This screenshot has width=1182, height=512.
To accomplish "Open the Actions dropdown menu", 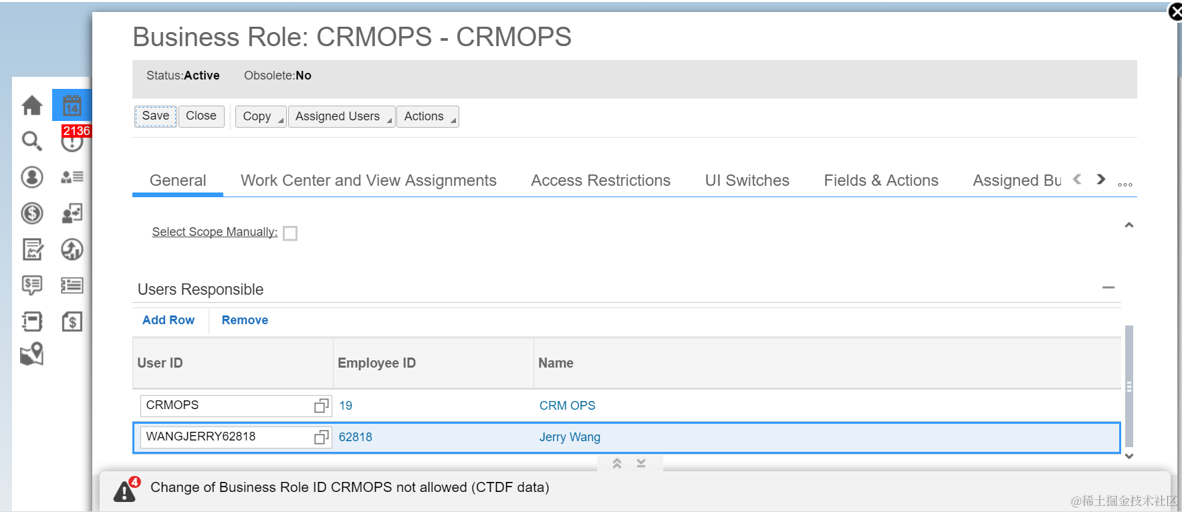I will (x=428, y=116).
